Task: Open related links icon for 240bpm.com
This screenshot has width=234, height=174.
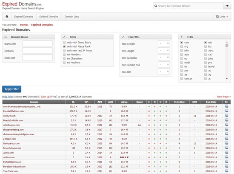Action: click(226, 139)
